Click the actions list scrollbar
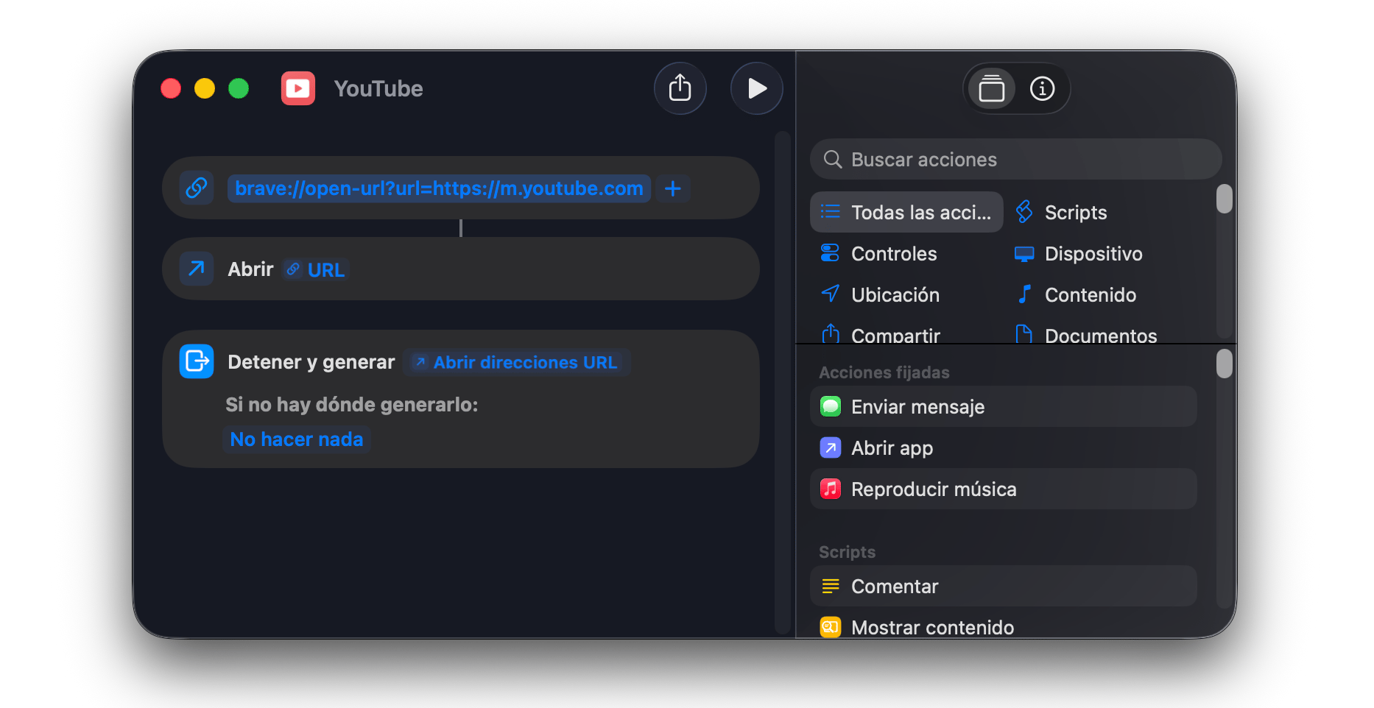1374x708 pixels. point(1224,364)
